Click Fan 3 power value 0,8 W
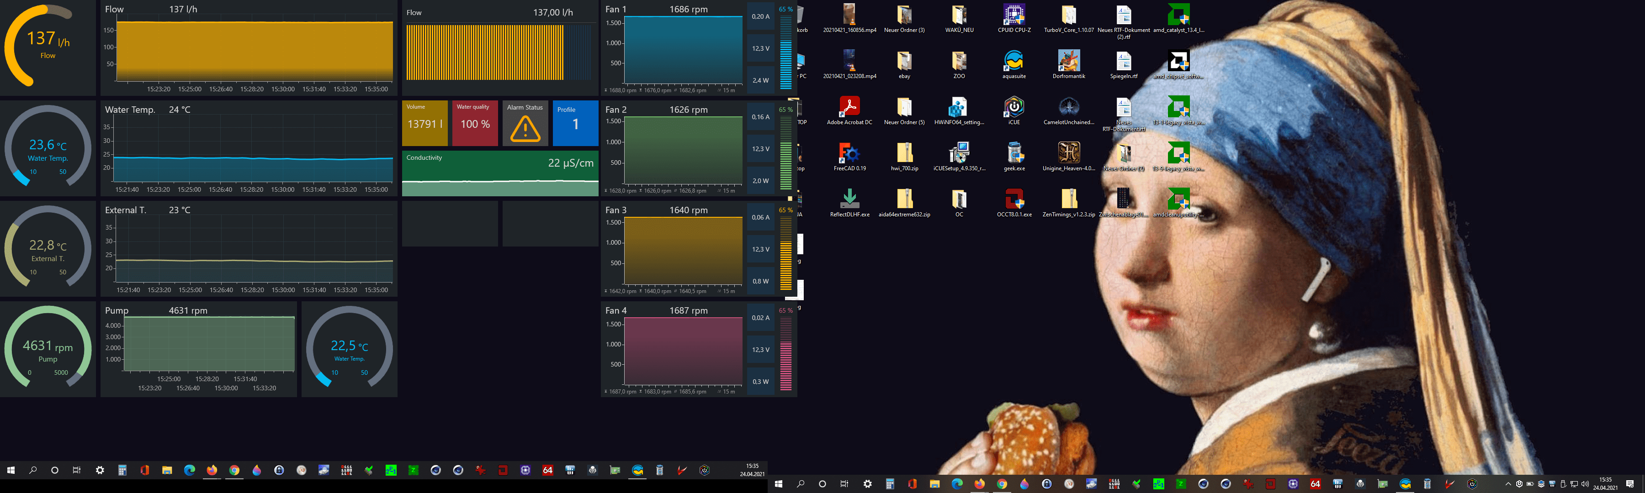This screenshot has height=493, width=1645. tap(760, 281)
